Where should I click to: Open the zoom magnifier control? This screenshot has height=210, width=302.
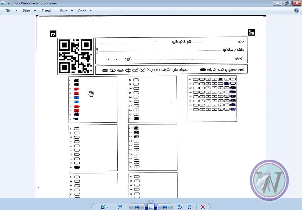point(104,207)
